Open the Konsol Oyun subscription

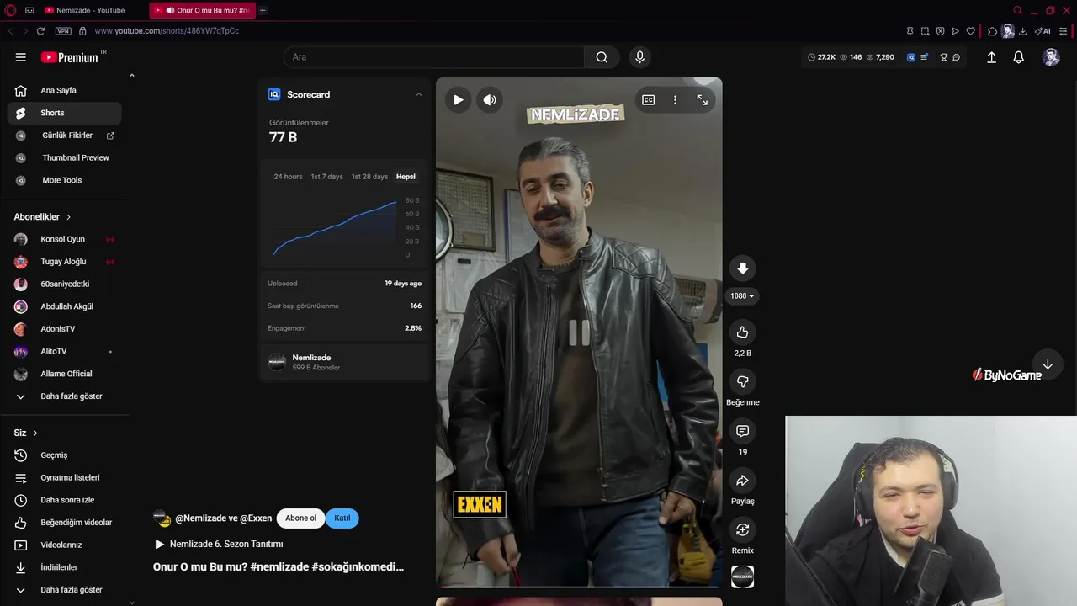pos(64,239)
